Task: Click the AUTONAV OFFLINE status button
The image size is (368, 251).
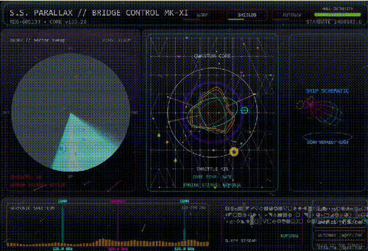Action: 340,235
